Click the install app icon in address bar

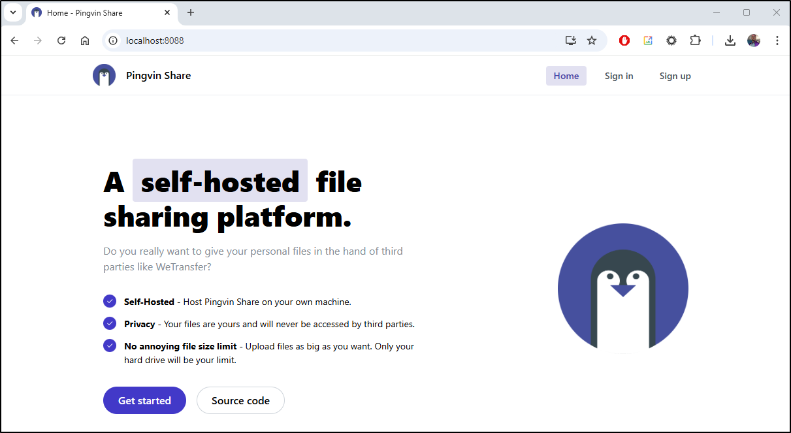point(571,40)
